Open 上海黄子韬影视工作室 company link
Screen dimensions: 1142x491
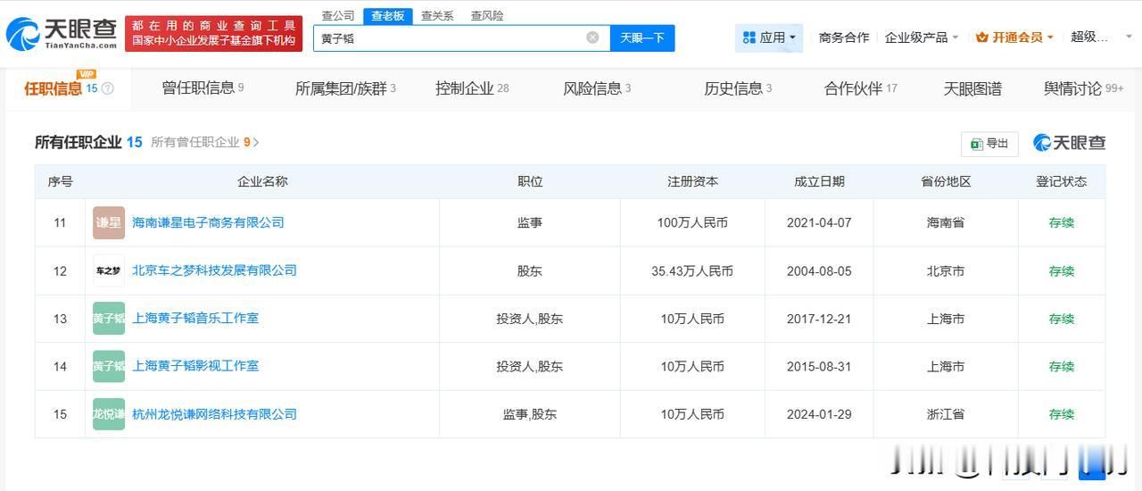click(x=195, y=366)
